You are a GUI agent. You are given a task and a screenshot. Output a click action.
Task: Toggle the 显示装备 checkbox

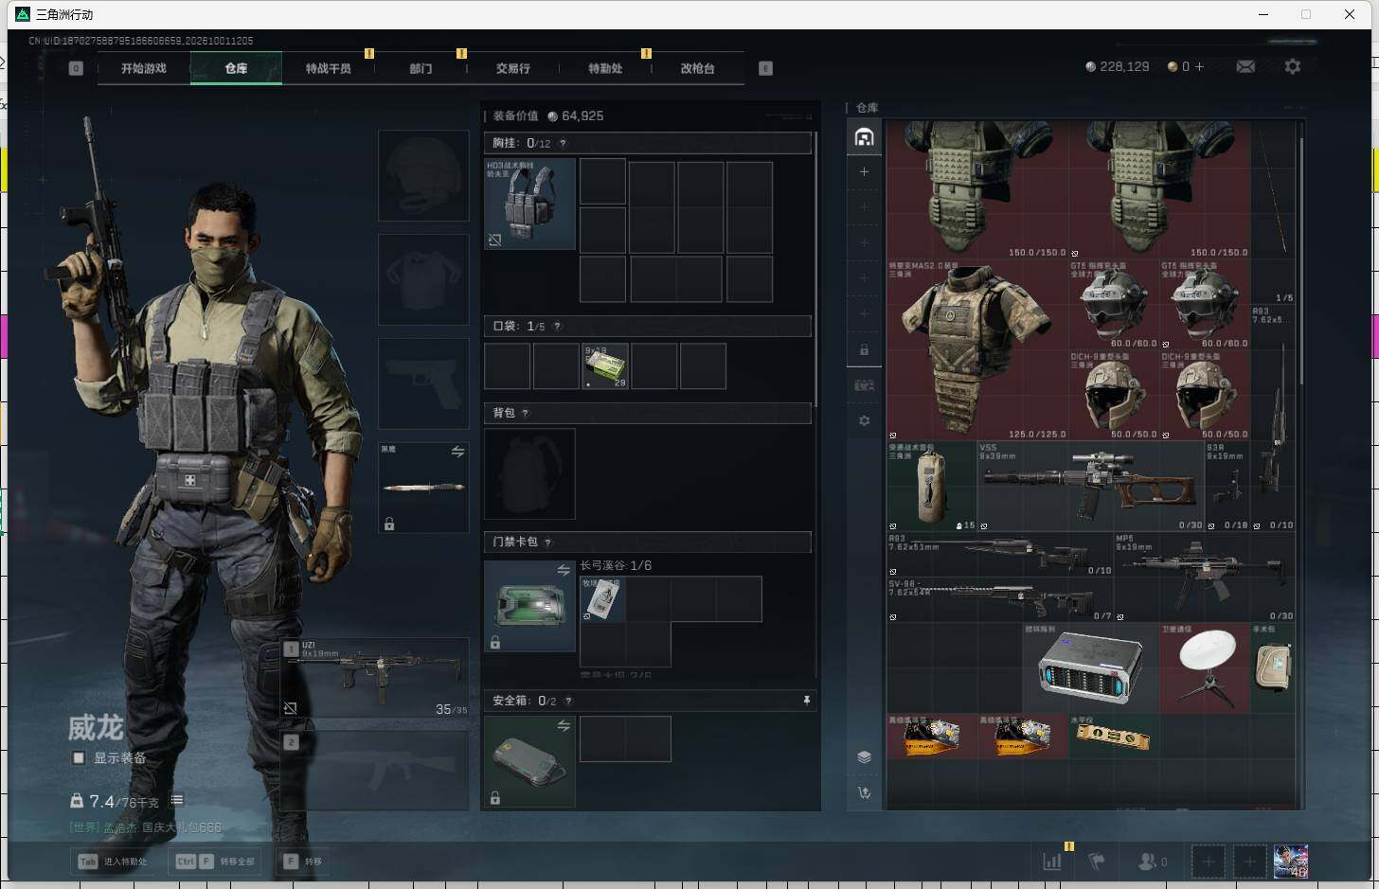pos(79,757)
